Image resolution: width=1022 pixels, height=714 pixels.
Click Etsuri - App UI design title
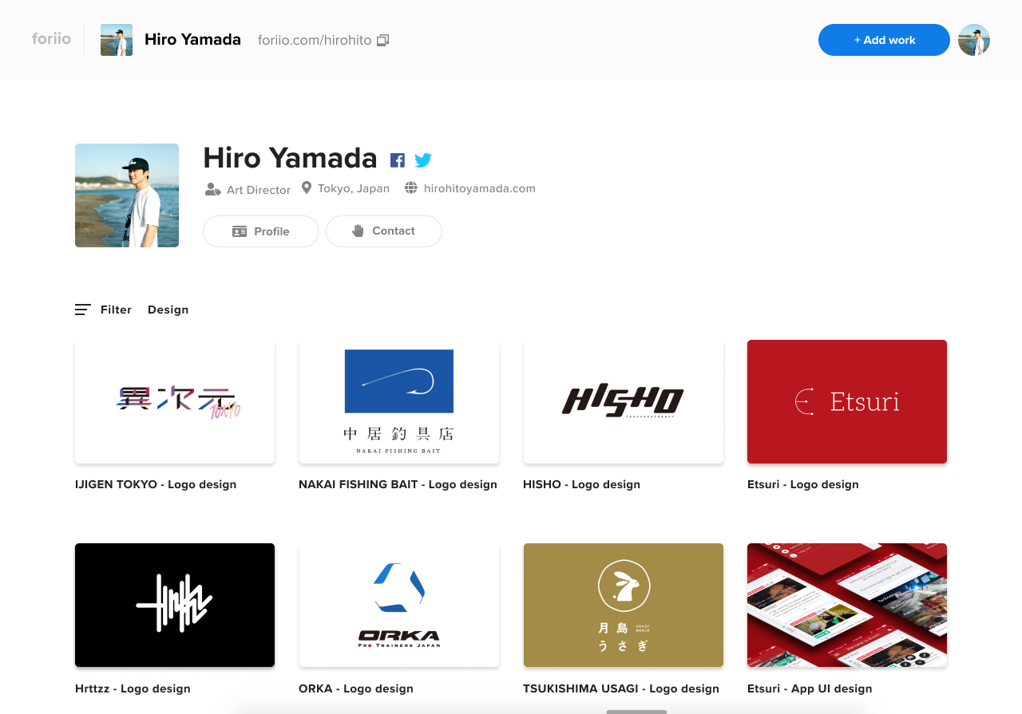(x=810, y=688)
